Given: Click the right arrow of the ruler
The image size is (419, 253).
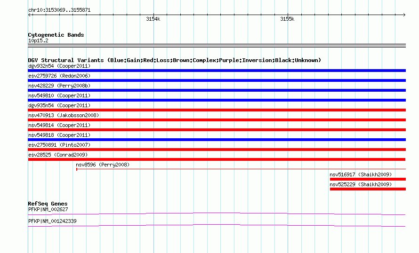Looking at the screenshot, I should (404, 15).
